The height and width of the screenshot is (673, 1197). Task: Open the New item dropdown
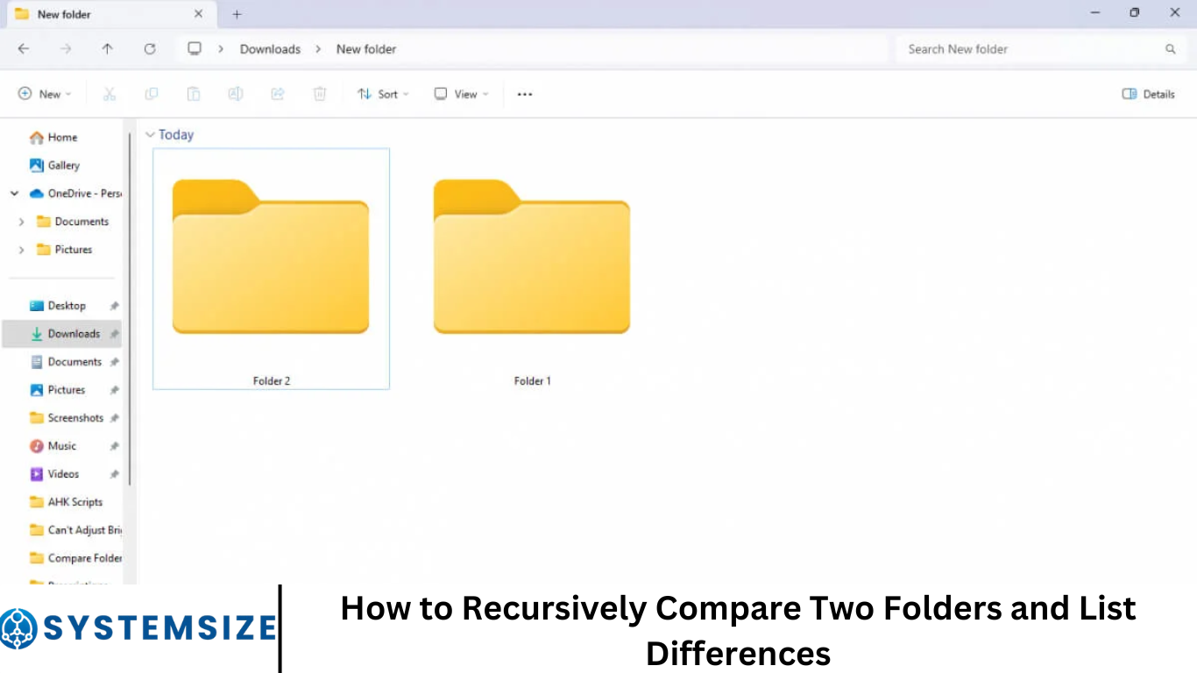point(45,94)
